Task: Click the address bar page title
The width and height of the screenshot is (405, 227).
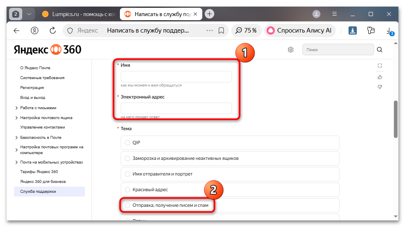Action: tap(148, 30)
